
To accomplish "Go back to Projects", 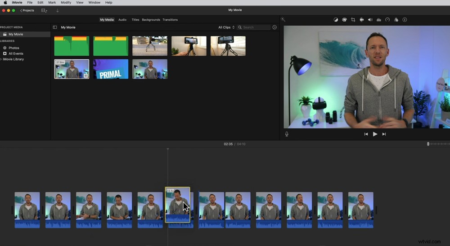I will point(27,10).
